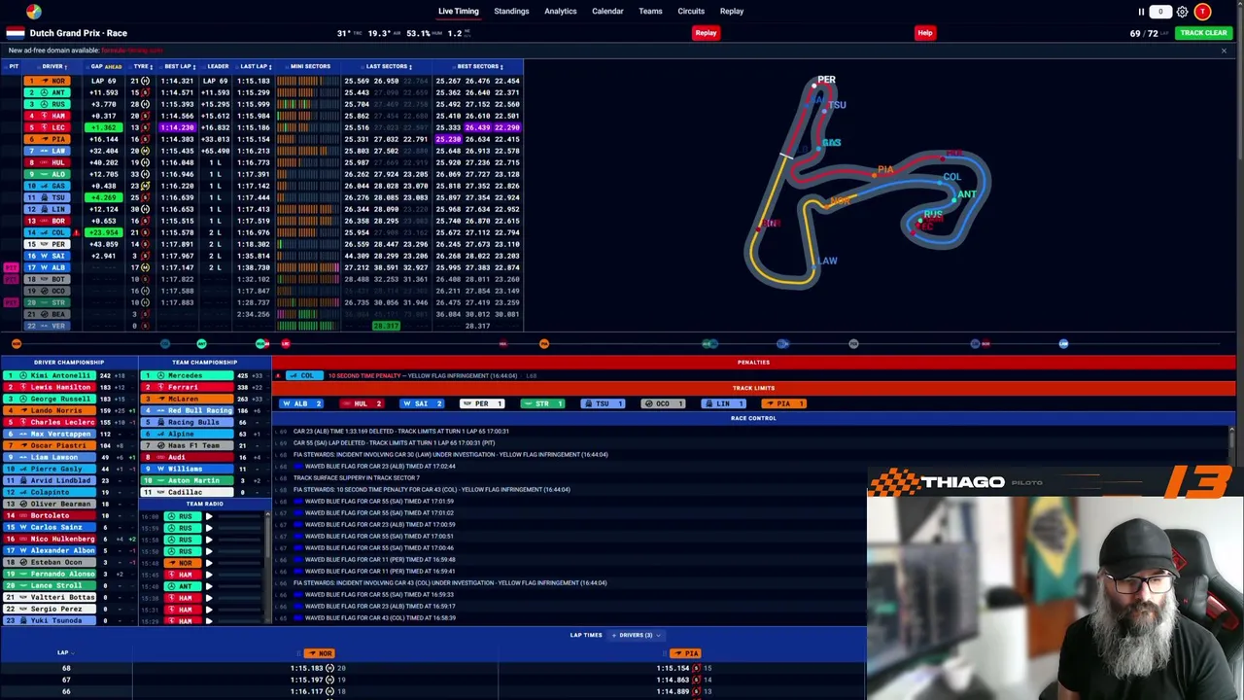This screenshot has height=700, width=1244.
Task: Click the red Help button
Action: (x=924, y=33)
